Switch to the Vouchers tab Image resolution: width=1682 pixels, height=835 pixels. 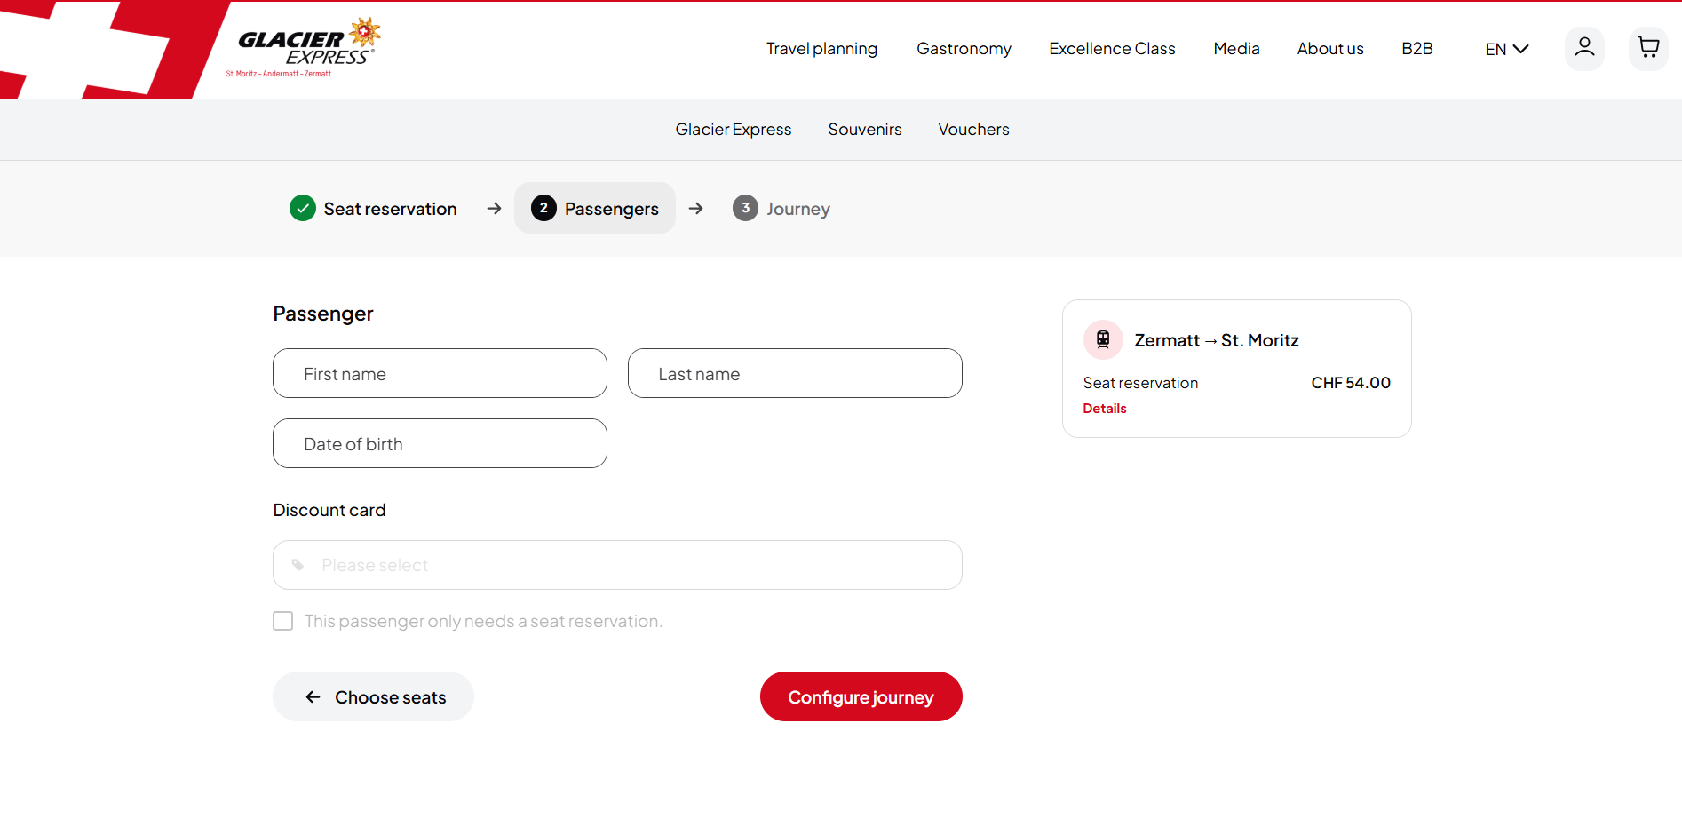(973, 130)
